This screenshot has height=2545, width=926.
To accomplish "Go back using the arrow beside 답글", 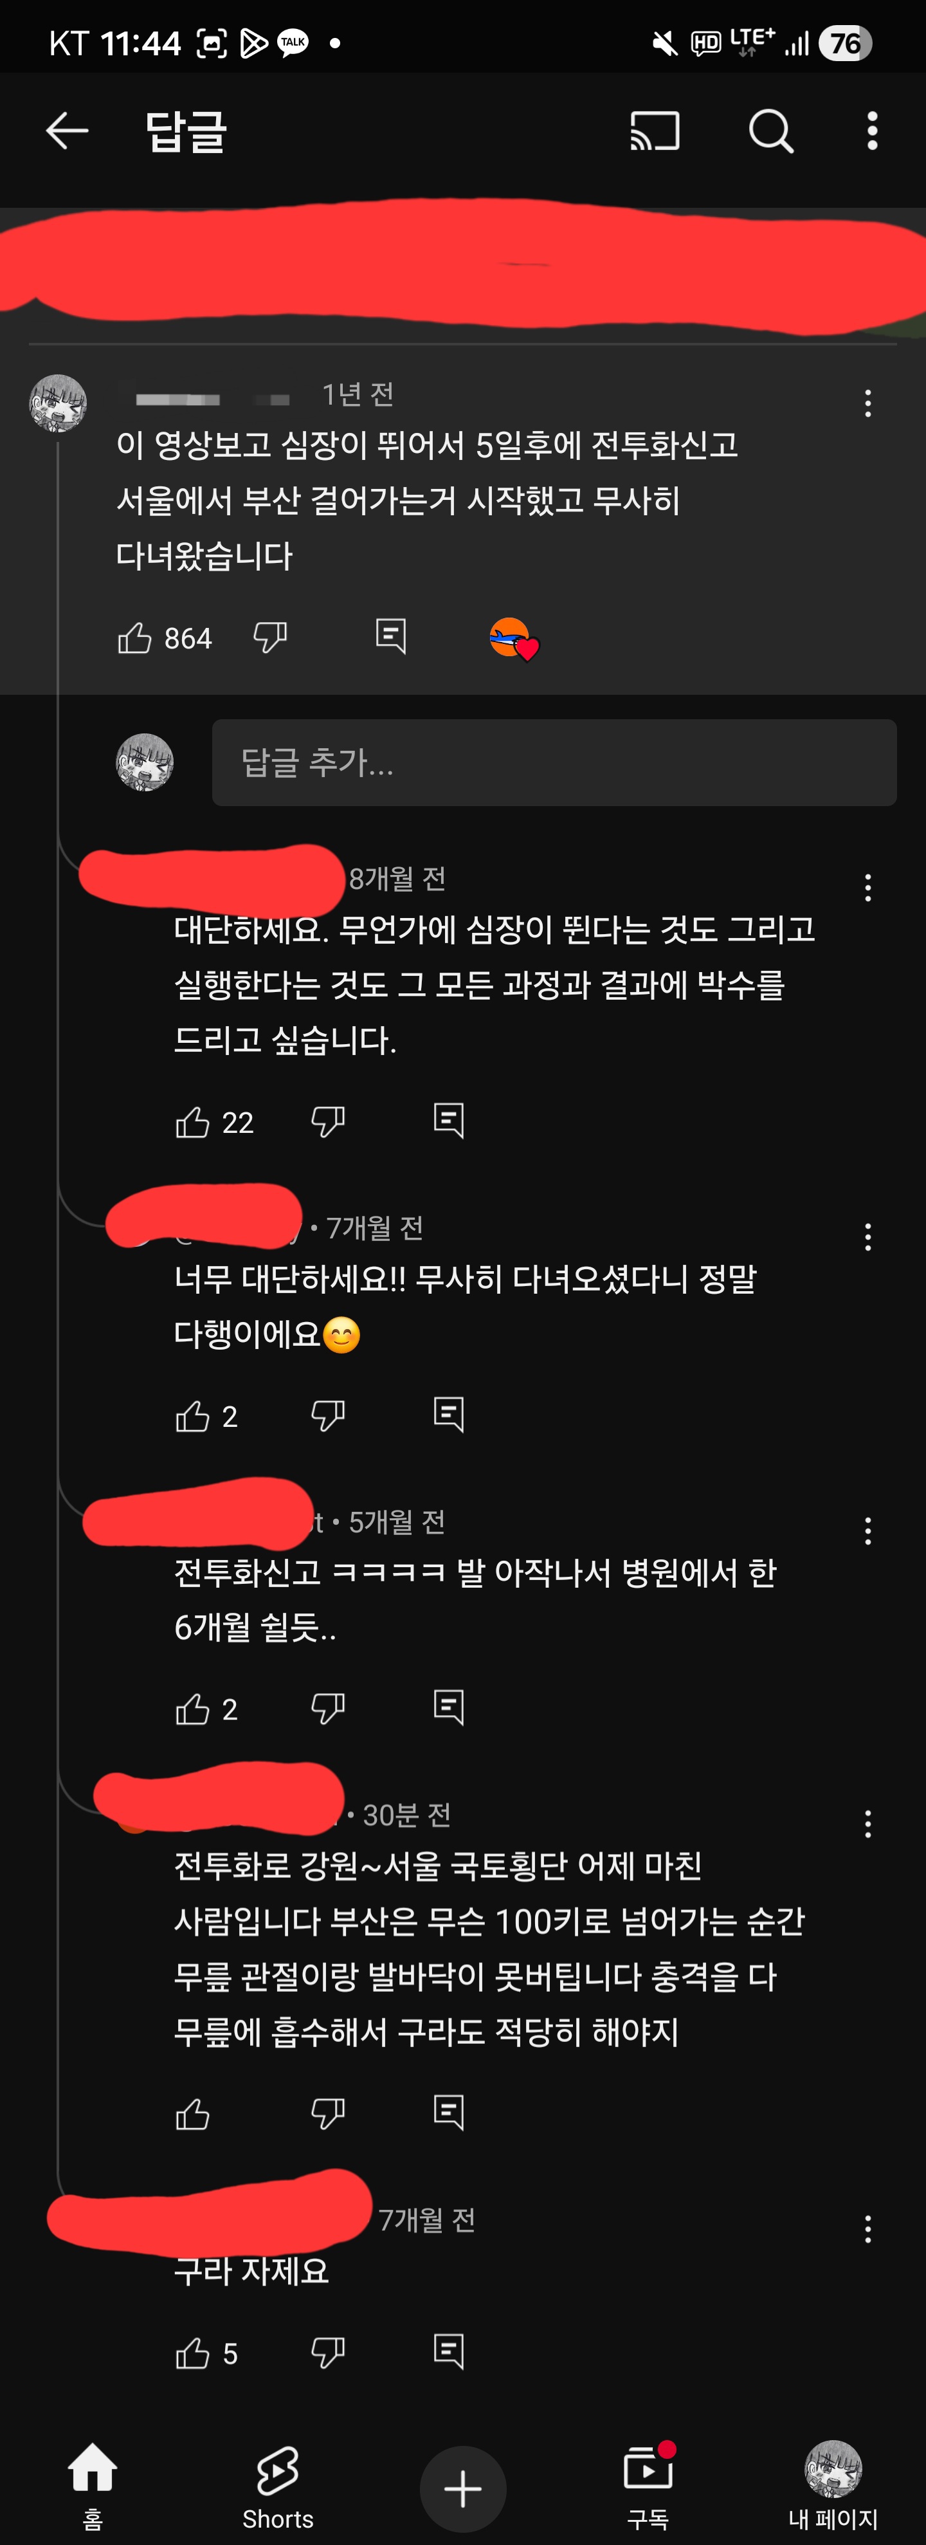I will tap(67, 131).
